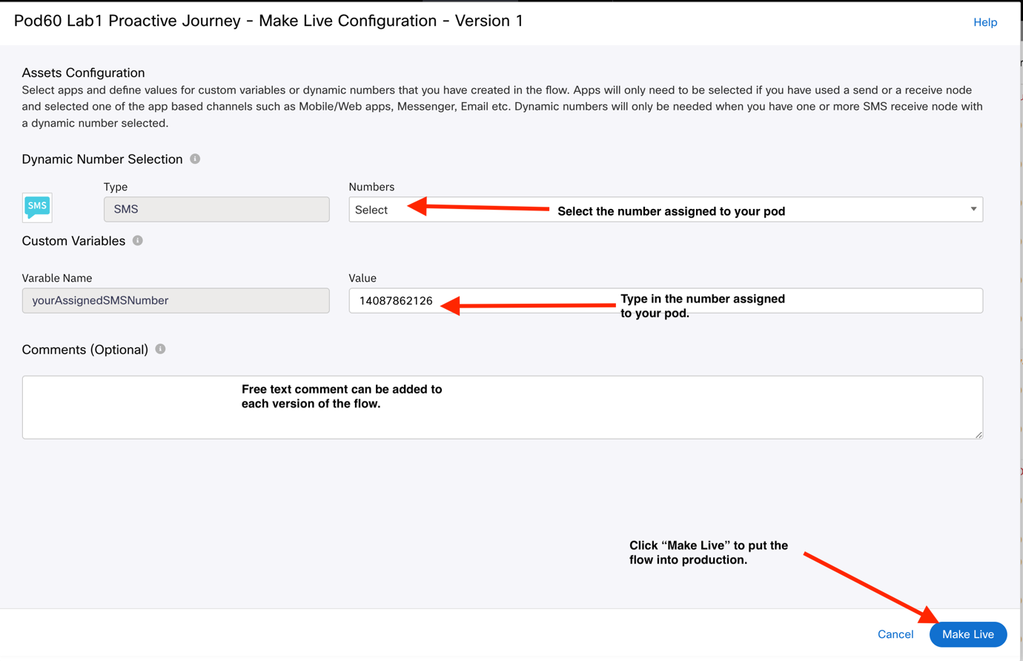Click the Value column label
This screenshot has width=1023, height=661.
(362, 279)
